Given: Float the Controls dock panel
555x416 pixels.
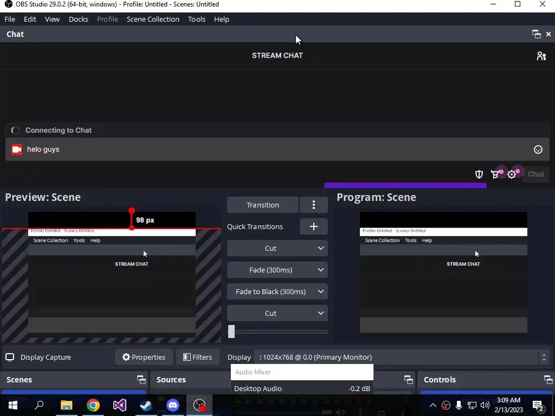Looking at the screenshot, I should coord(548,380).
